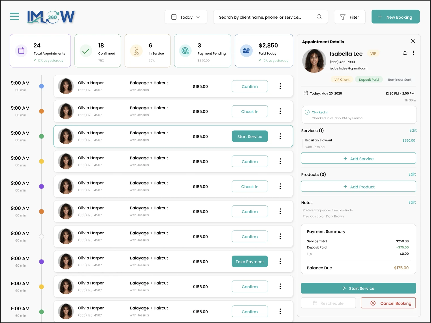The width and height of the screenshot is (431, 323).
Task: Open the three-dot menu beside Isabella Lee
Action: [413, 53]
